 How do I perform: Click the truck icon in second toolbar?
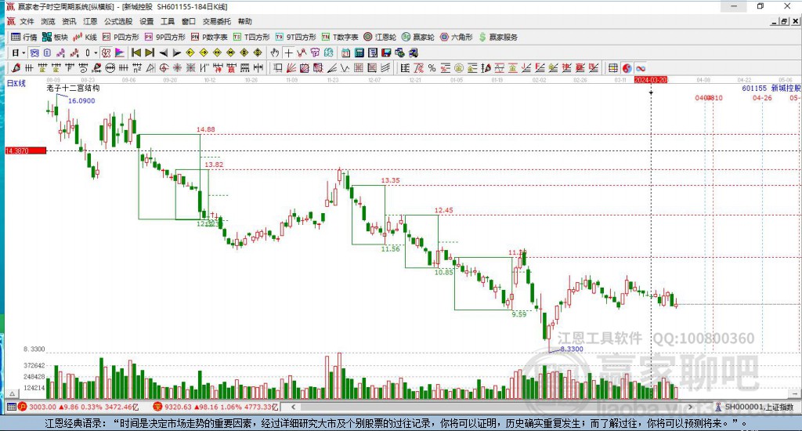[414, 53]
